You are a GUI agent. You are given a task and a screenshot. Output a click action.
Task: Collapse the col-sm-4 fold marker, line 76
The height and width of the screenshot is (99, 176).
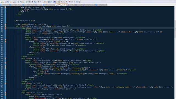pos(5,93)
